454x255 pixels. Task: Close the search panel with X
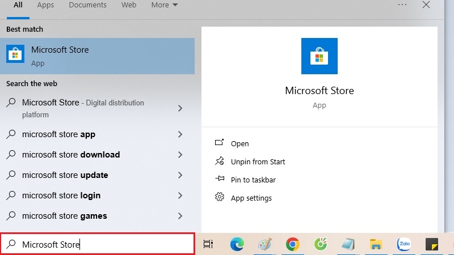(426, 5)
